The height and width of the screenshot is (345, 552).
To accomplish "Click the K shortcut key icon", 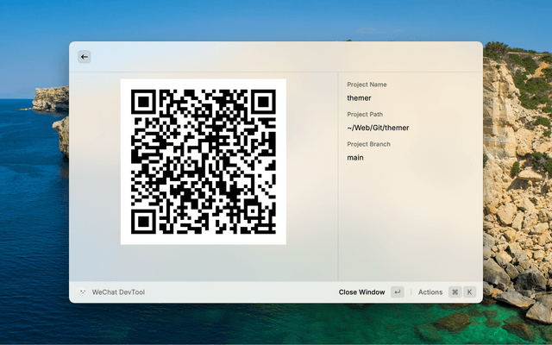I will tap(470, 292).
